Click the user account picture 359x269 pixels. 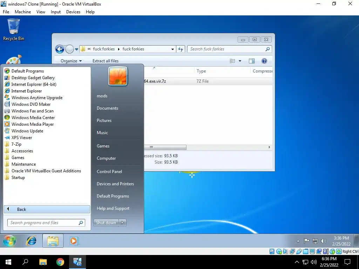pos(118,76)
